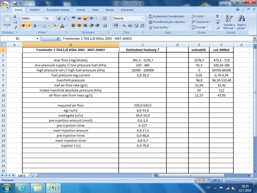Toggle center horizontal alignment
257x193 pixels.
(x=79, y=26)
